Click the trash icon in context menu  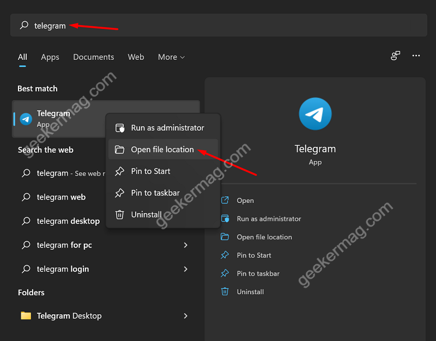119,214
